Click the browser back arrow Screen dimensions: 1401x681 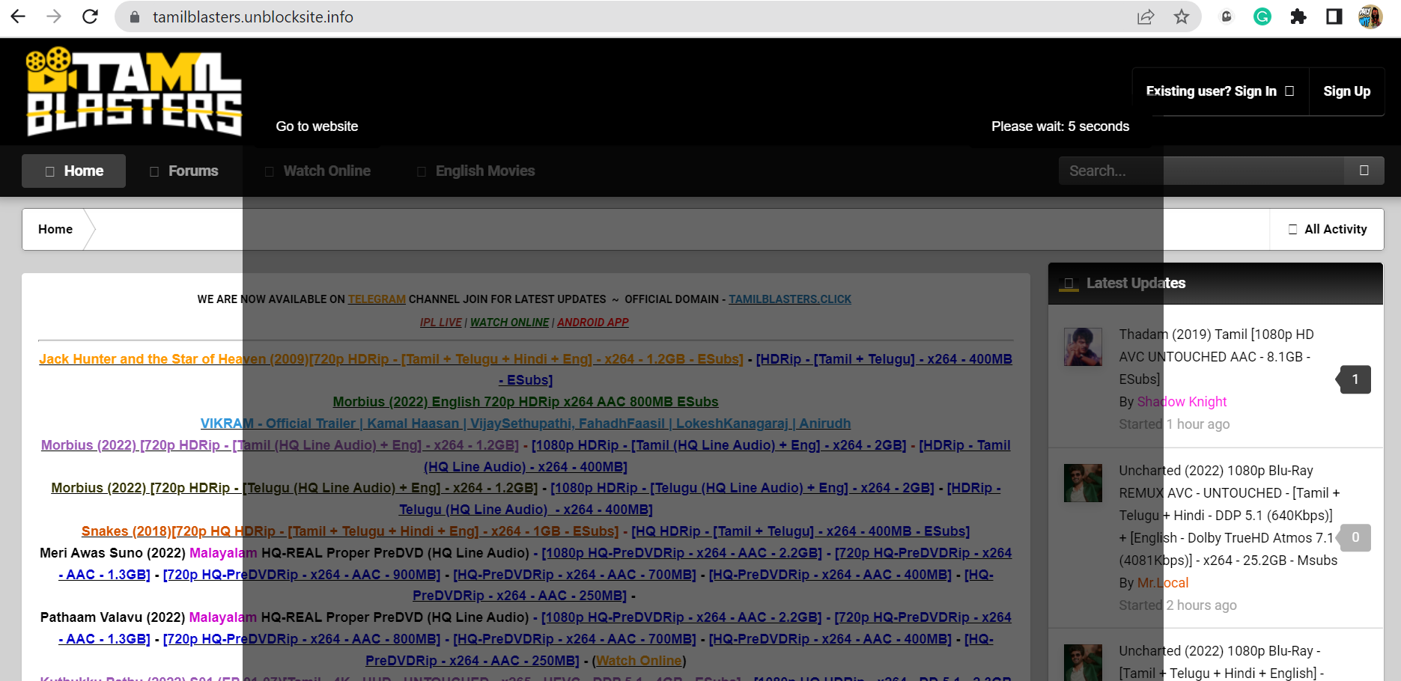(x=18, y=16)
